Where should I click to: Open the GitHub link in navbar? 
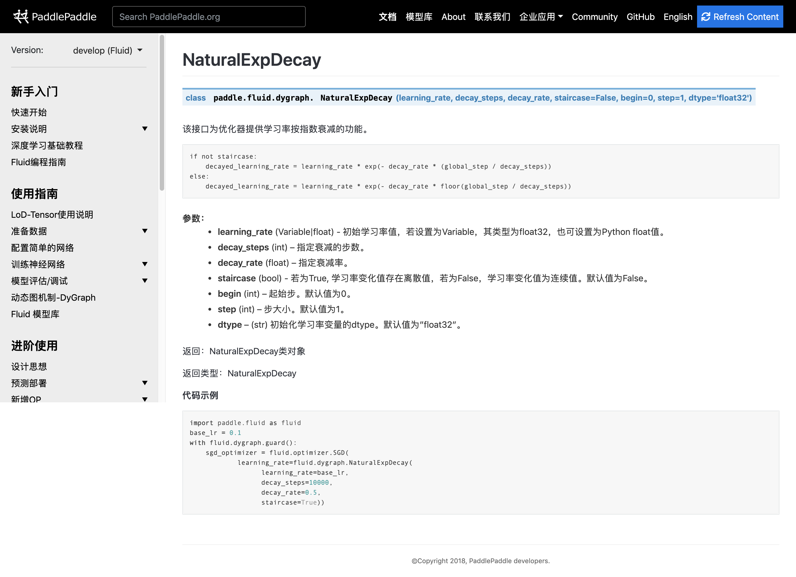coord(640,17)
